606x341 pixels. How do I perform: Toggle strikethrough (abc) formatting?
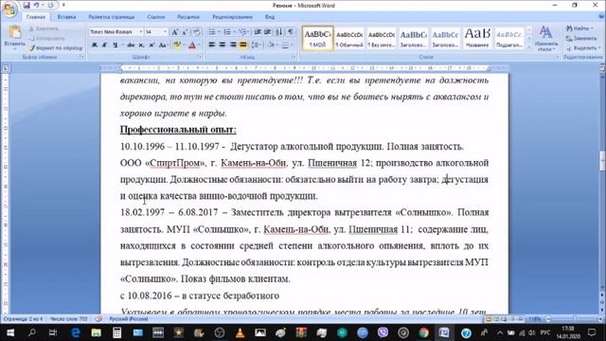[131, 45]
